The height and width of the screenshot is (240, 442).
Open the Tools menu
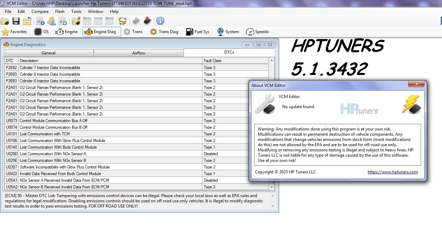[76, 12]
